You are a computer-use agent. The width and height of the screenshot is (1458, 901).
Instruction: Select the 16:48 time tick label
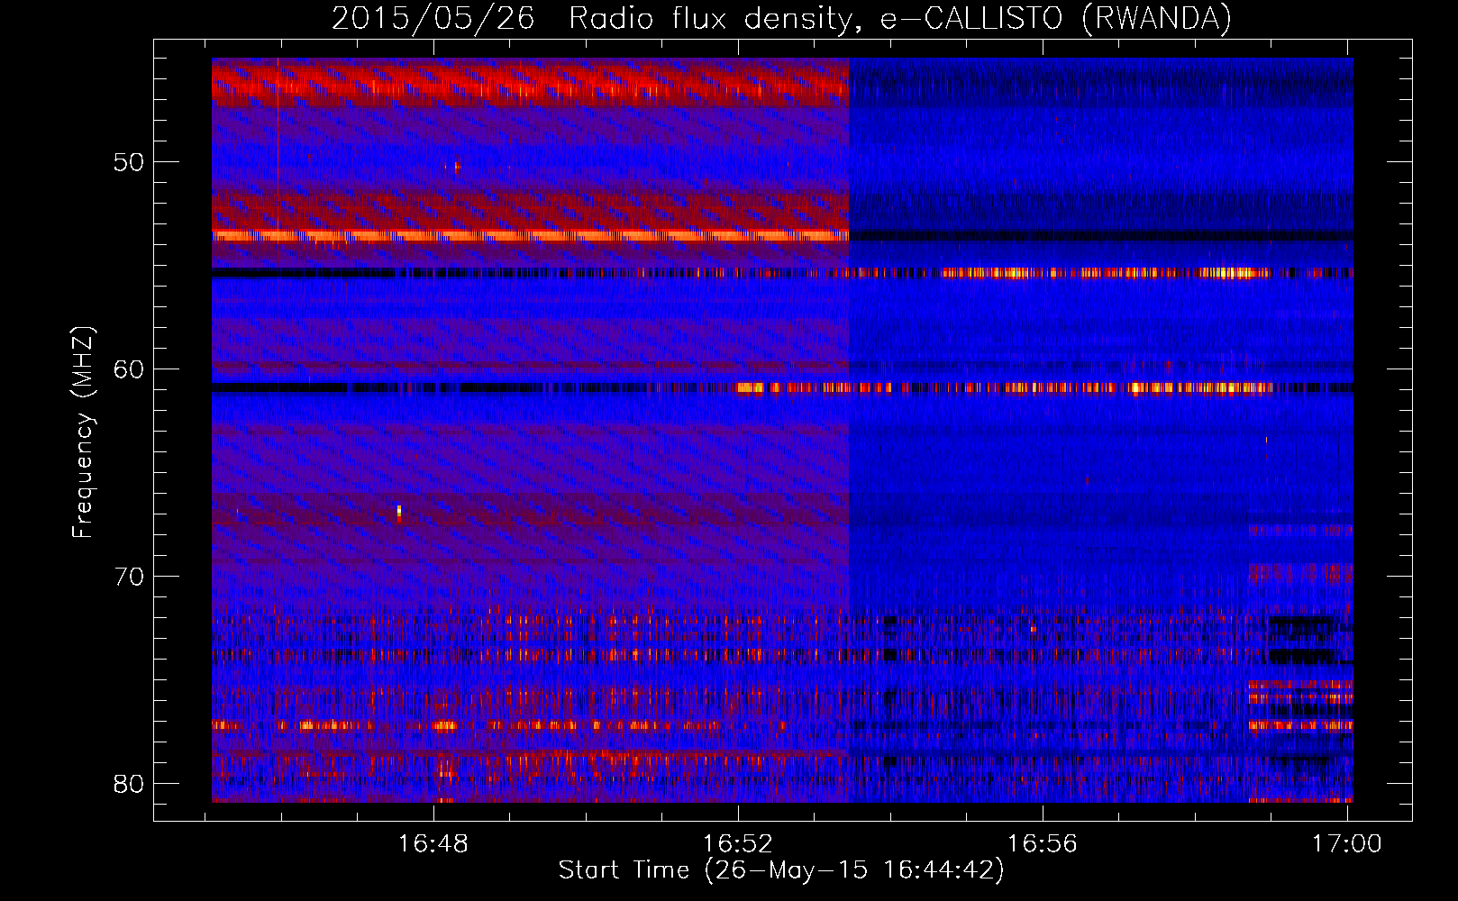(433, 844)
